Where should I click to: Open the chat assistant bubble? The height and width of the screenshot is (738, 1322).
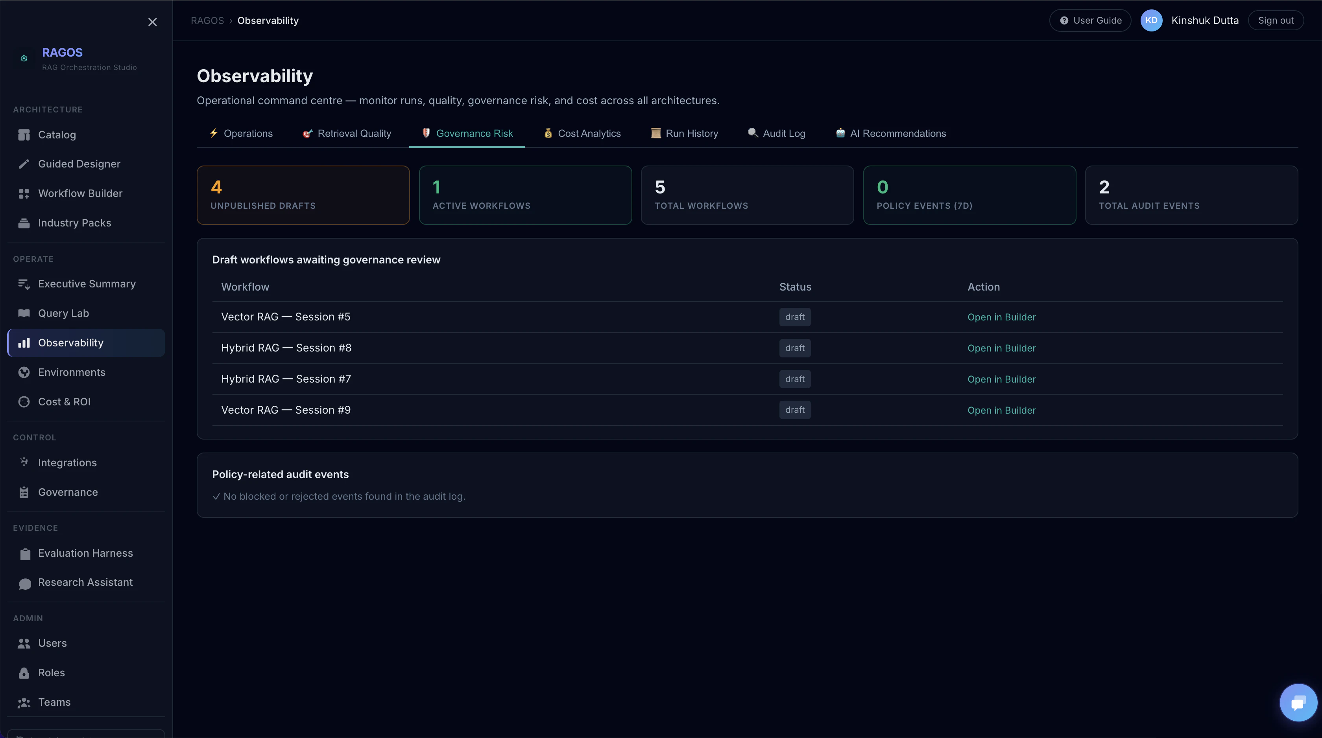(x=1298, y=702)
